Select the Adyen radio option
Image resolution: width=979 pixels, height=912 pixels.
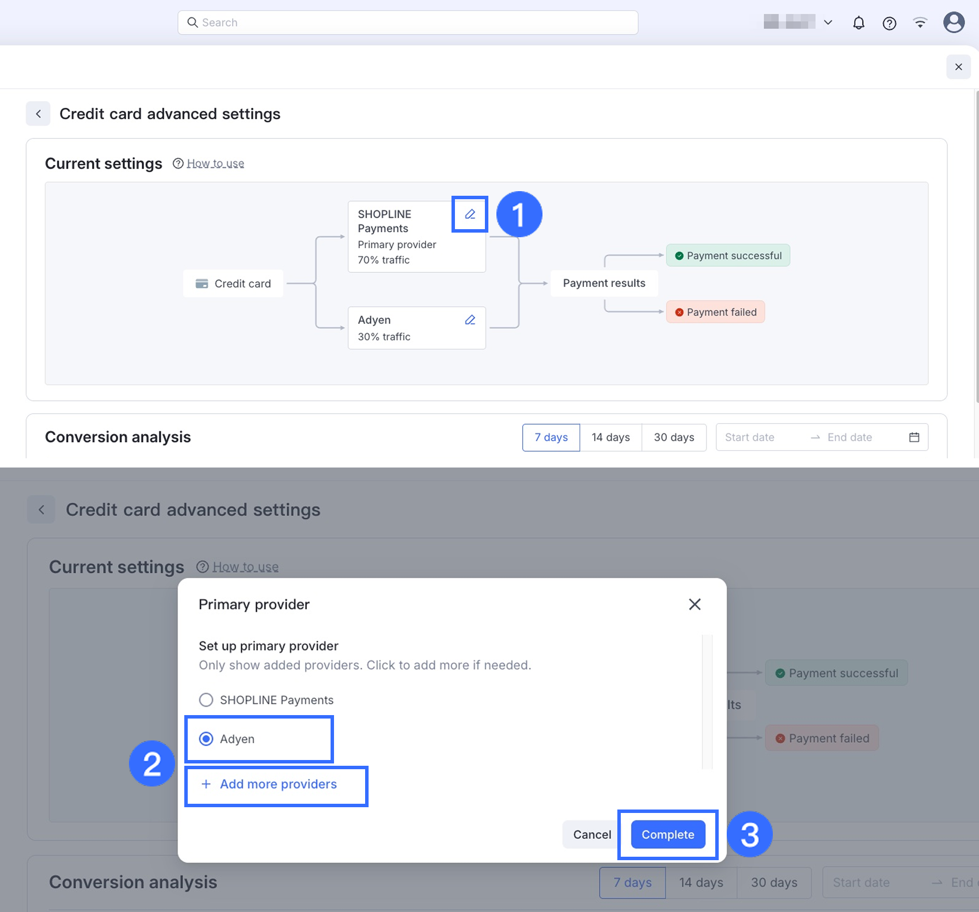tap(206, 739)
